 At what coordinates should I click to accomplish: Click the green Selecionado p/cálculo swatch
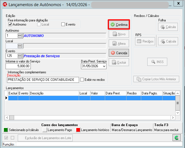pyautogui.click(x=6, y=130)
